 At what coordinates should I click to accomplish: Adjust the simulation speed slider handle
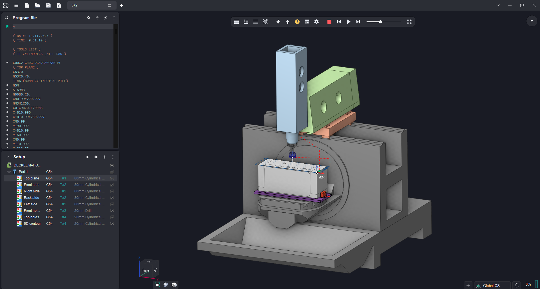tap(380, 22)
